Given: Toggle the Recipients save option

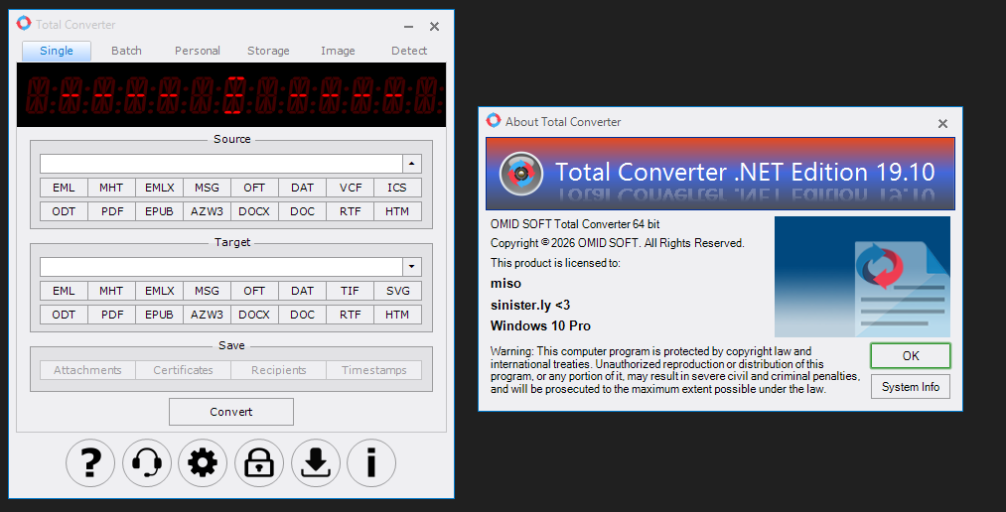Looking at the screenshot, I should pyautogui.click(x=278, y=370).
